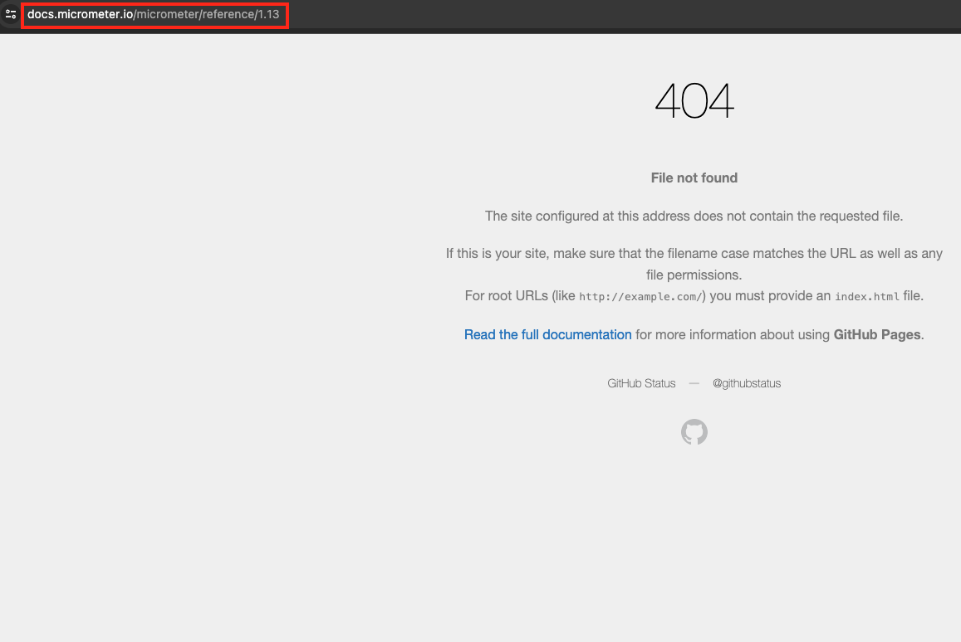Click the 'site configured at this address' sentence
The height and width of the screenshot is (642, 961).
[694, 216]
